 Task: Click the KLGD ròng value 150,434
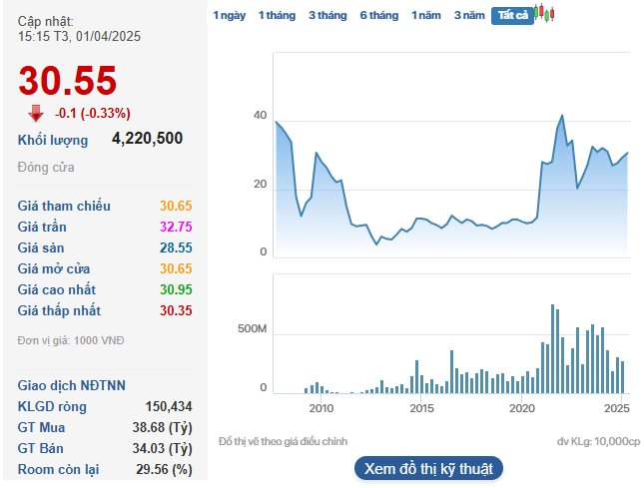pos(168,406)
